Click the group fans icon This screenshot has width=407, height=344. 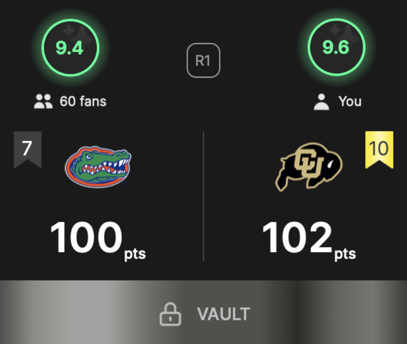click(x=43, y=101)
